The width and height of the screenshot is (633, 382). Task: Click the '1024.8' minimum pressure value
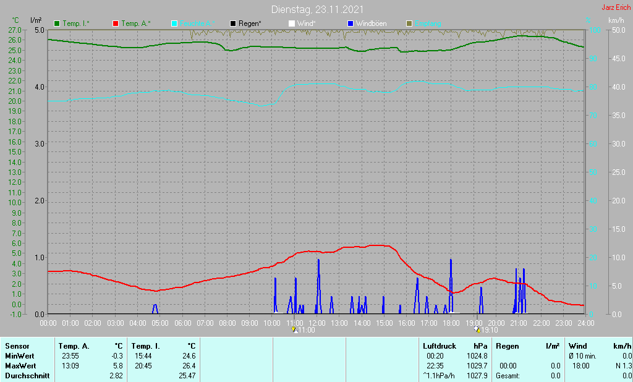pyautogui.click(x=477, y=356)
